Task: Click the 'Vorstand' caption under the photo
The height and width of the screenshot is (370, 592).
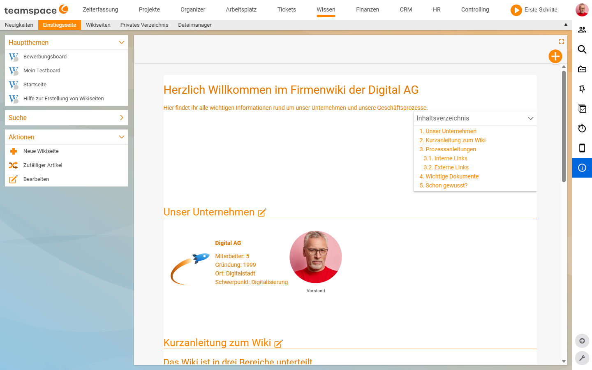Action: 316,291
